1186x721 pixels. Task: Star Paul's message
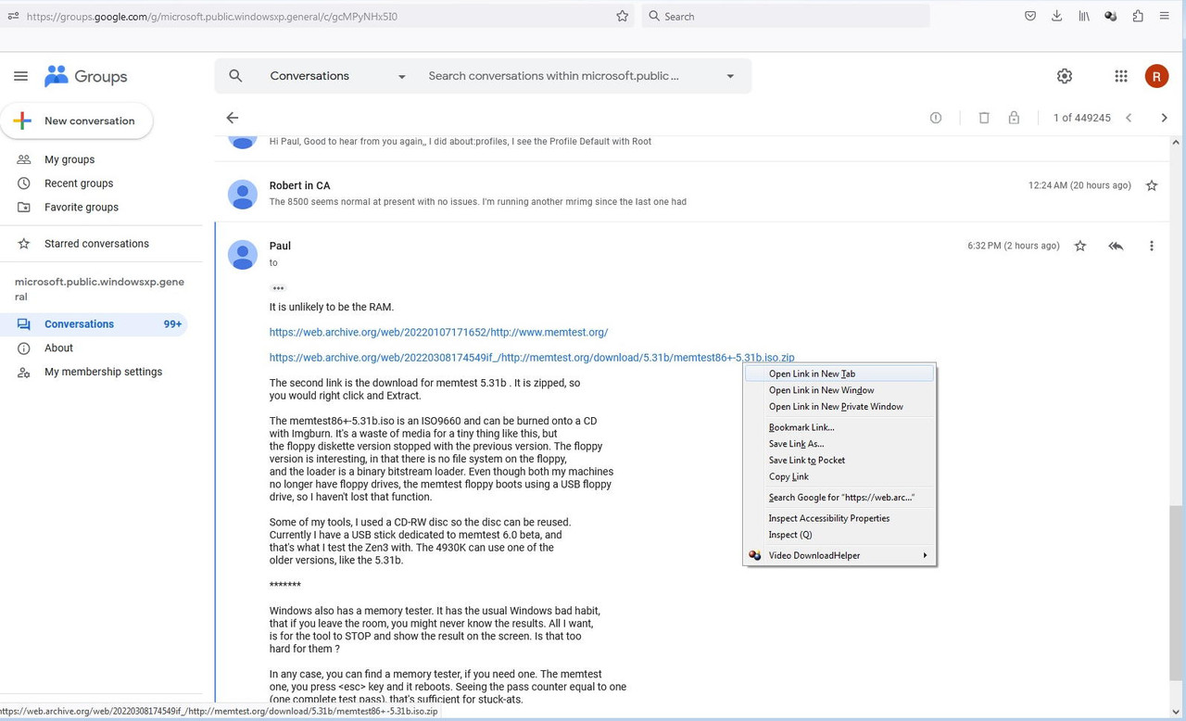pos(1080,246)
